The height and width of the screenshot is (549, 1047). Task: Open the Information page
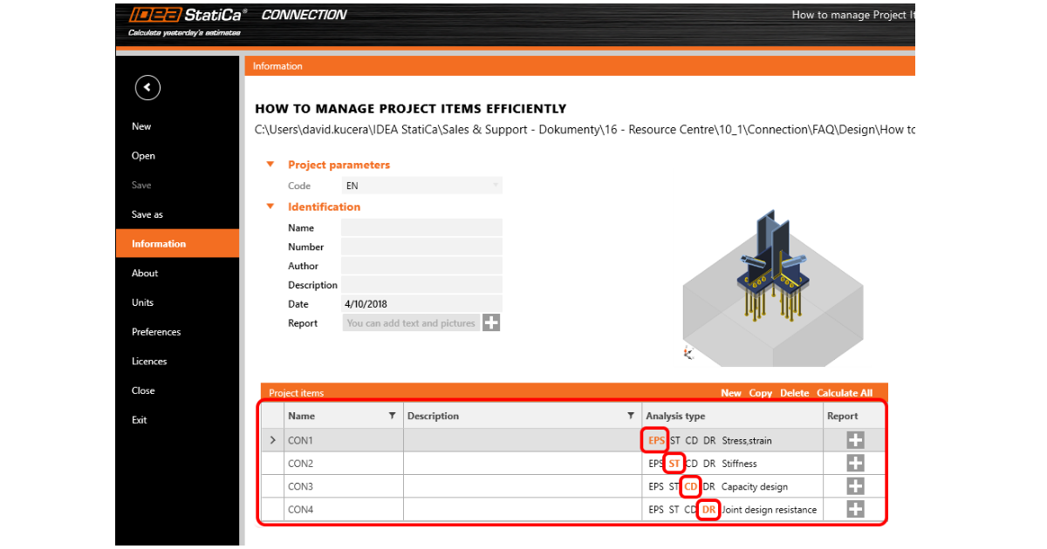177,244
